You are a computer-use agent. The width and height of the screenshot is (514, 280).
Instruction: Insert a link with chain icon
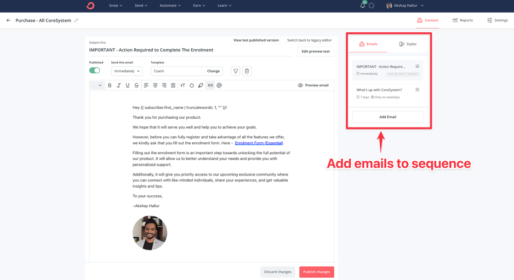(x=210, y=85)
